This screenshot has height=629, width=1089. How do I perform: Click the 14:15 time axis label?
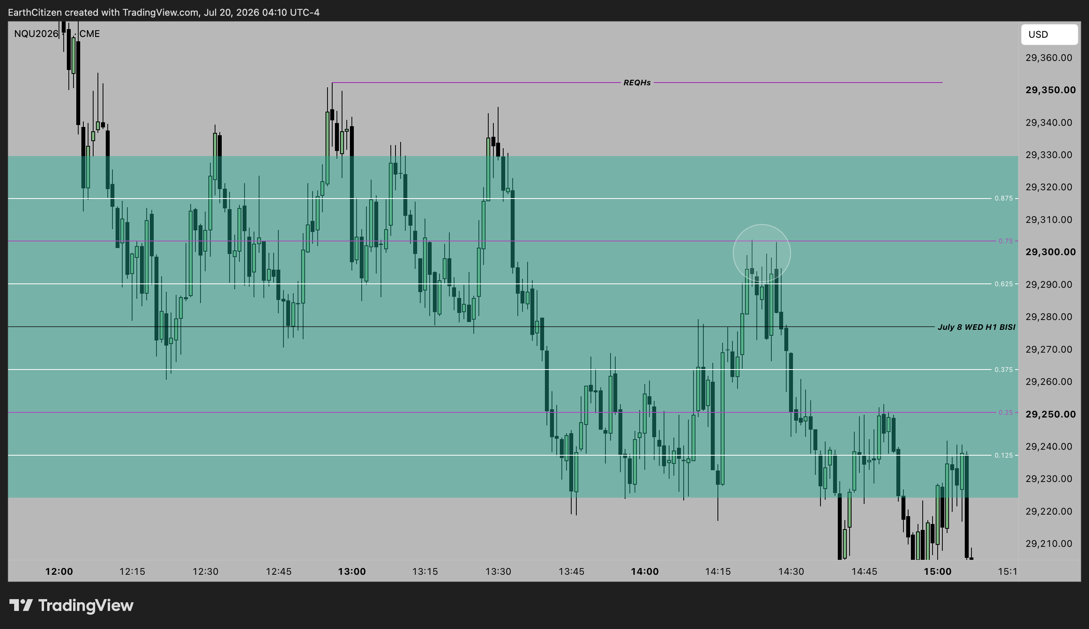(718, 572)
